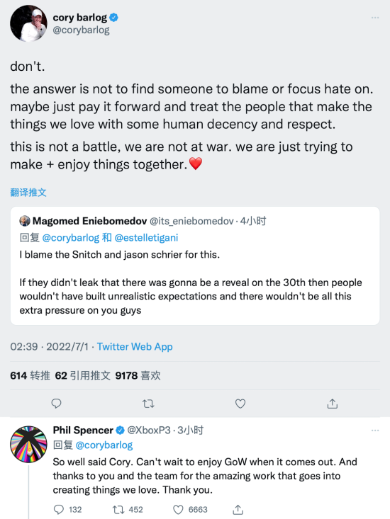View the 9178 喜欢 likes list
The image size is (390, 519).
tap(138, 375)
